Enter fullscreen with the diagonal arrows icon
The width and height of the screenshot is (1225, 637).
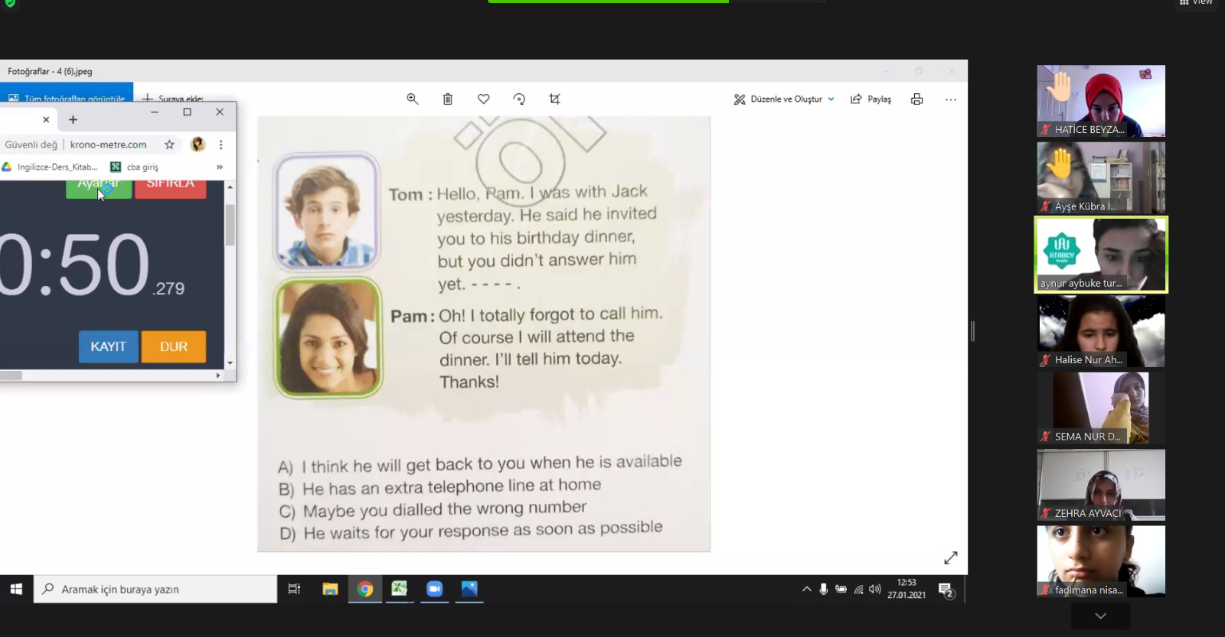click(x=951, y=558)
